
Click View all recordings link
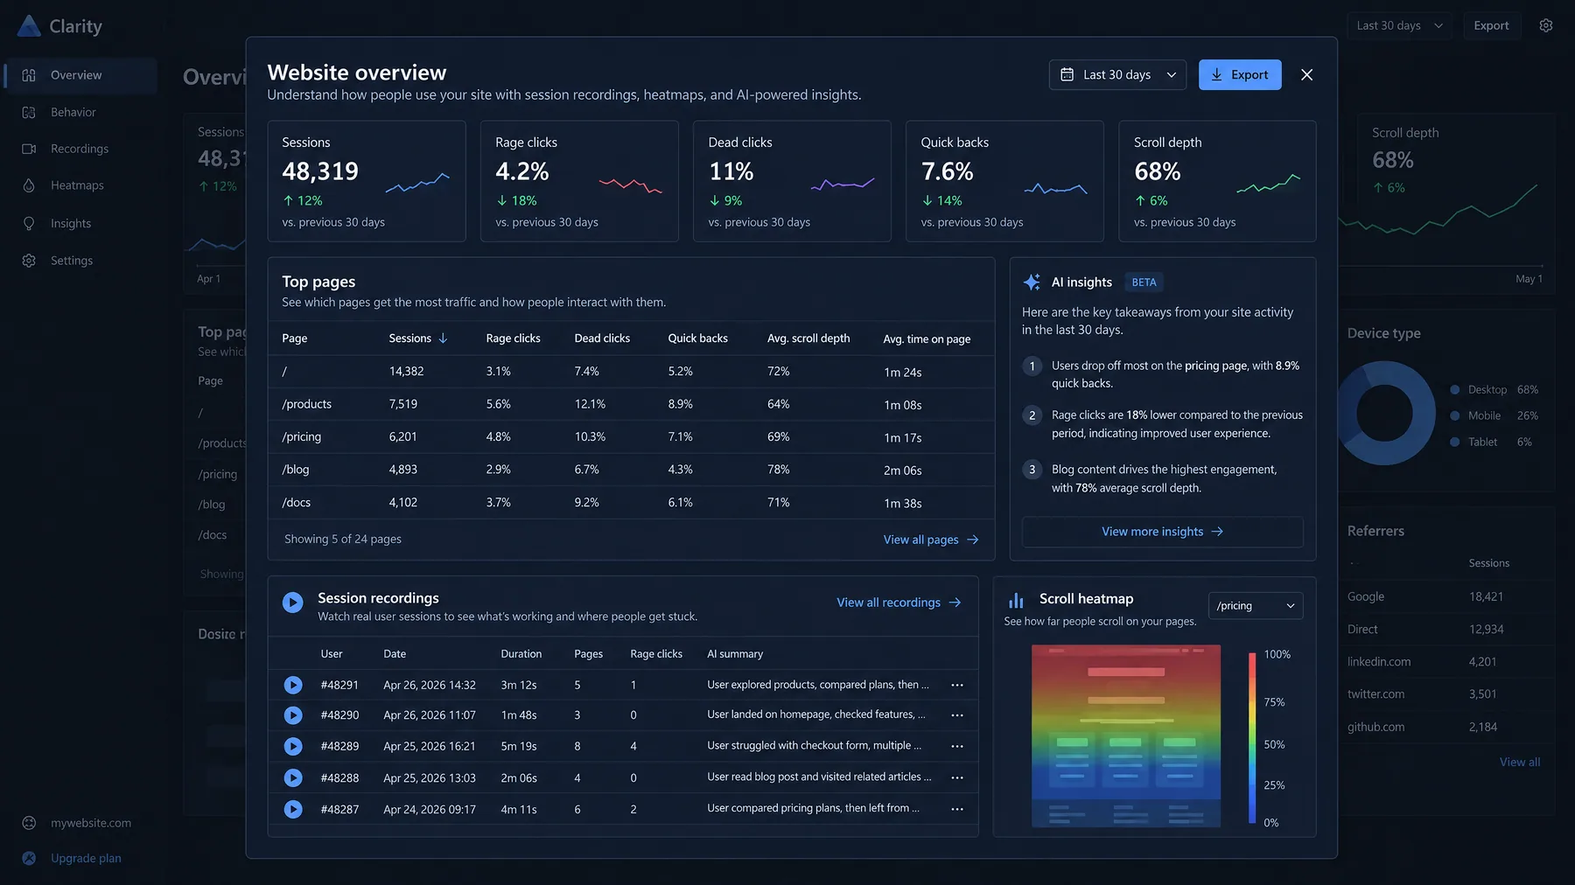899,603
